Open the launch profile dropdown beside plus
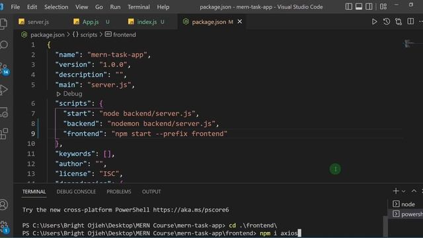 404,191
